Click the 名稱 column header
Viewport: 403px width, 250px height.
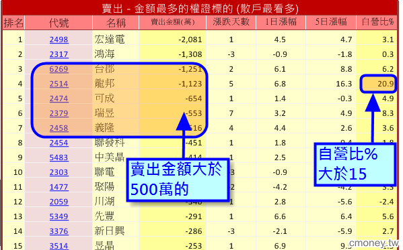(116, 23)
